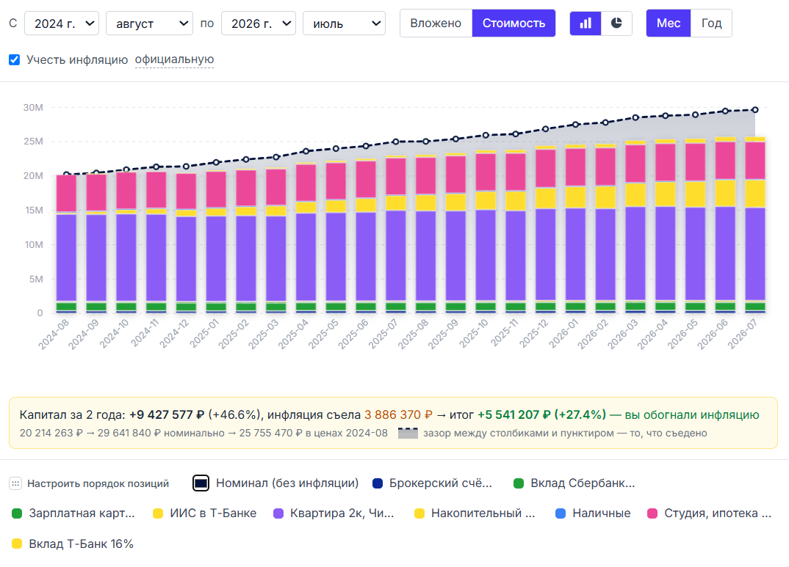Toggle the Брокерский счёт legend marker
The image size is (789, 567).
pyautogui.click(x=378, y=483)
